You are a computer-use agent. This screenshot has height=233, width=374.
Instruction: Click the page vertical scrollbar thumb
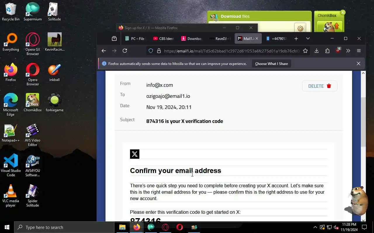click(x=363, y=122)
